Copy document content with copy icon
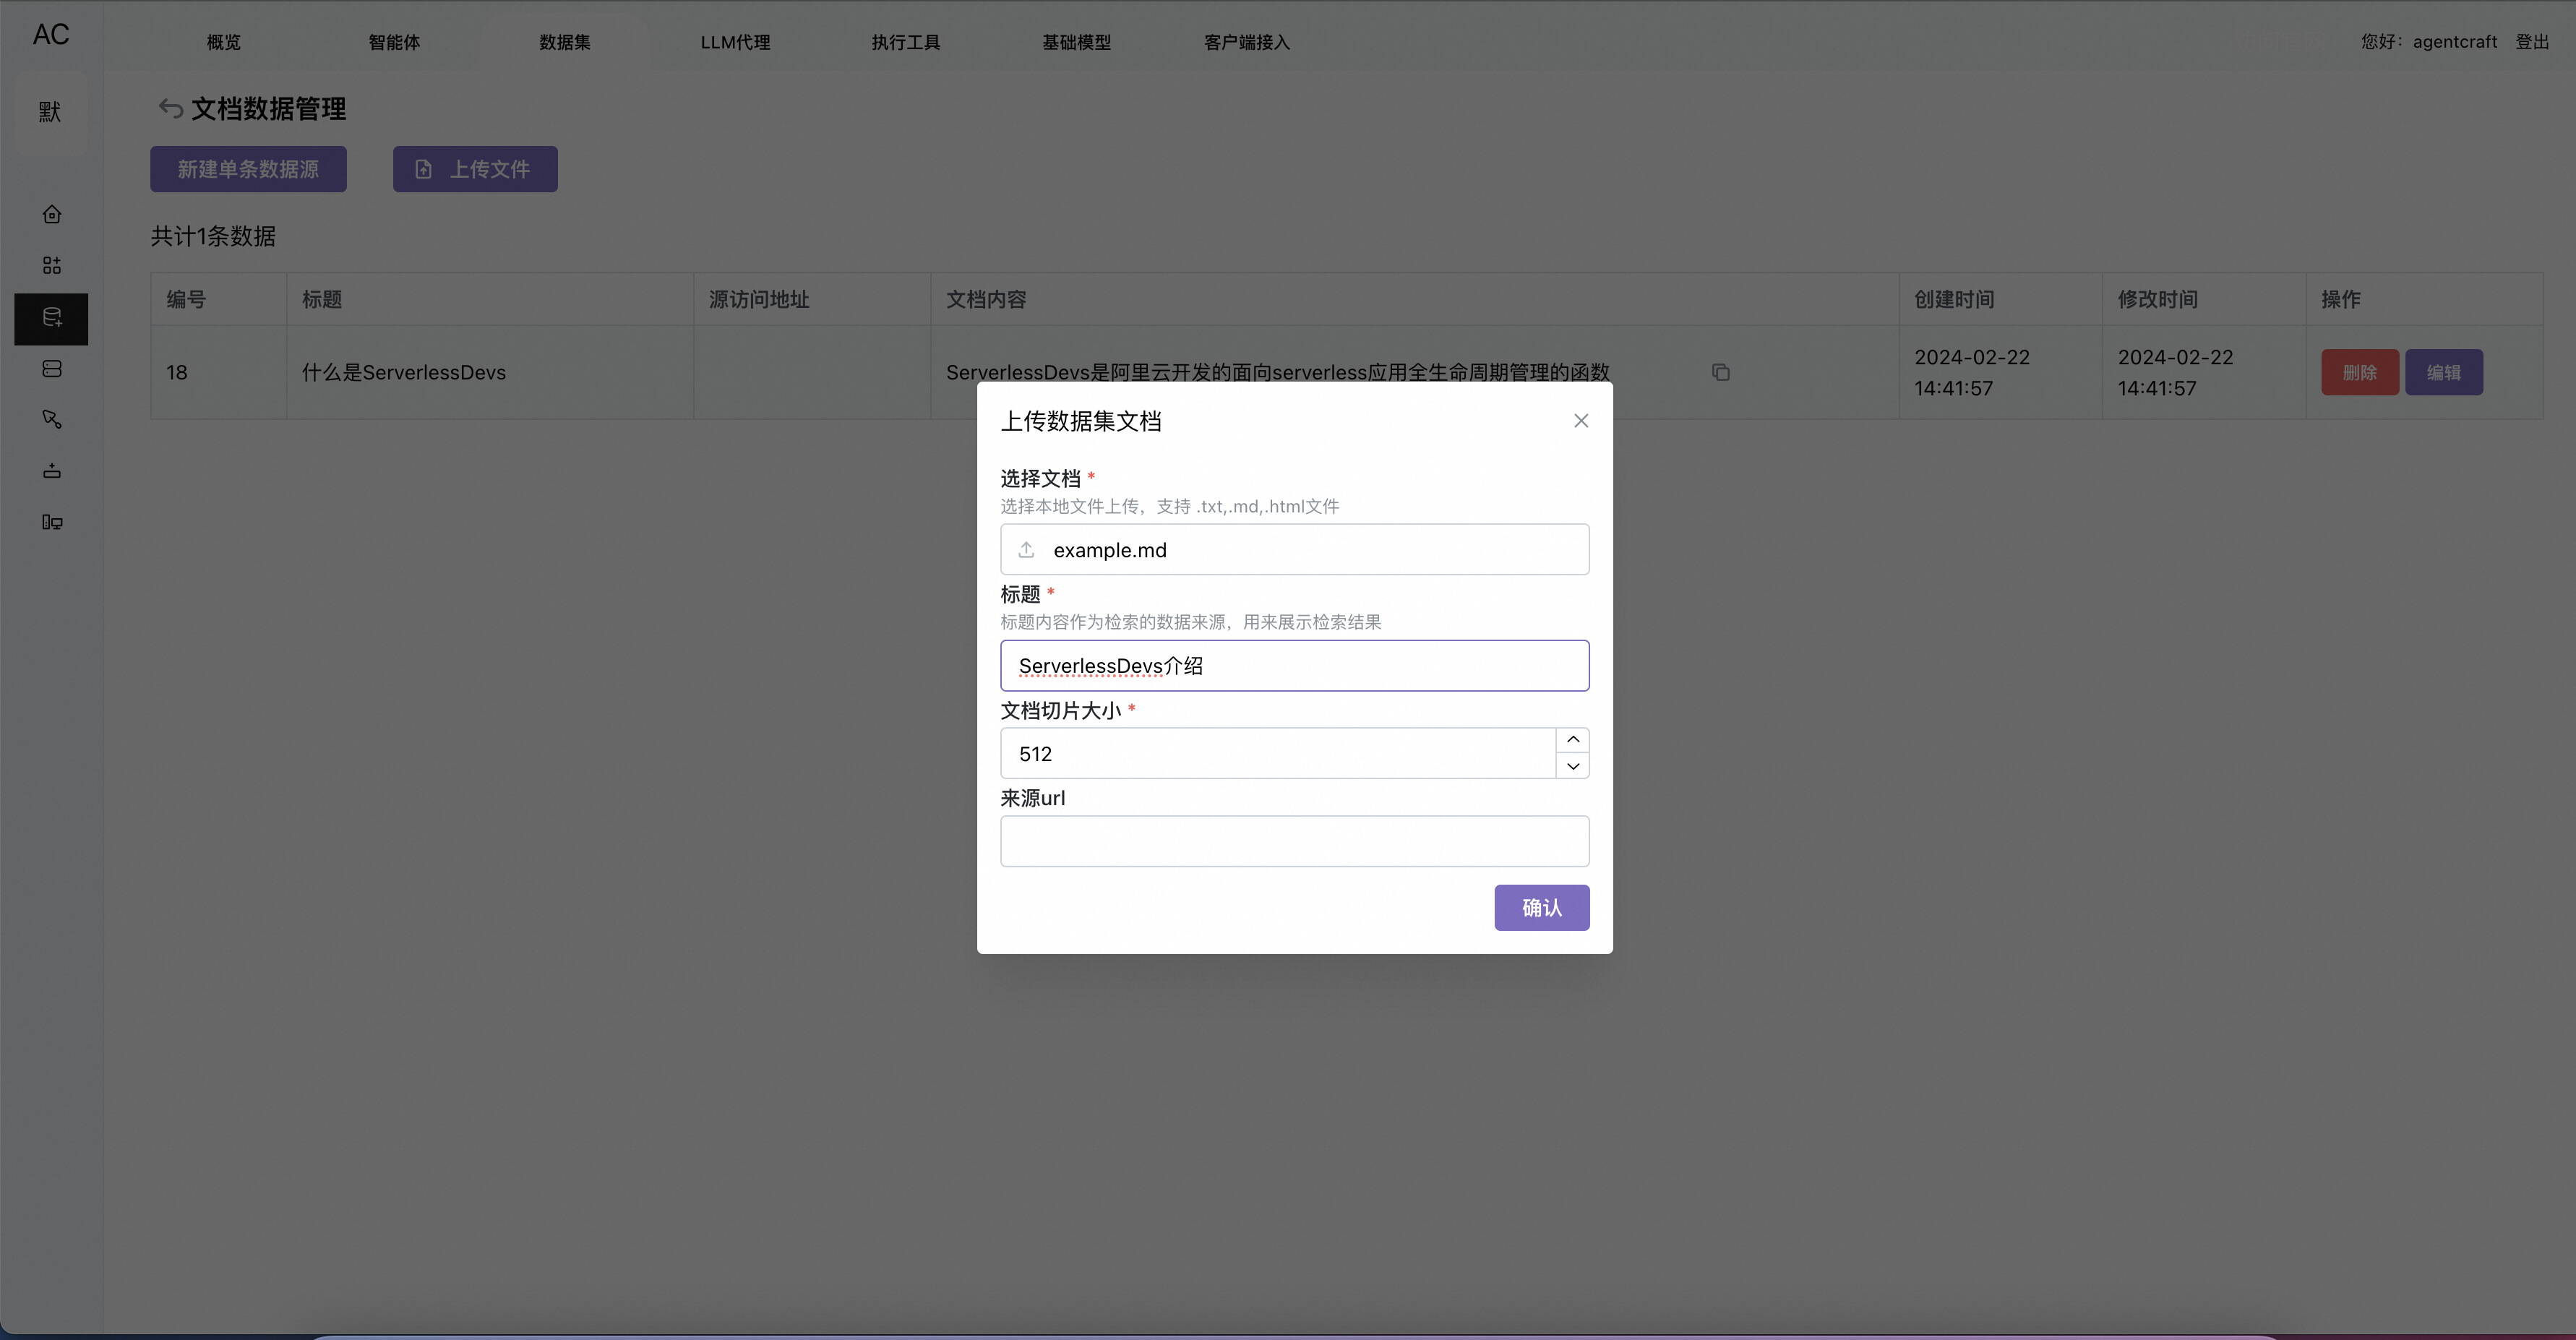This screenshot has height=1340, width=2576. tap(1720, 372)
